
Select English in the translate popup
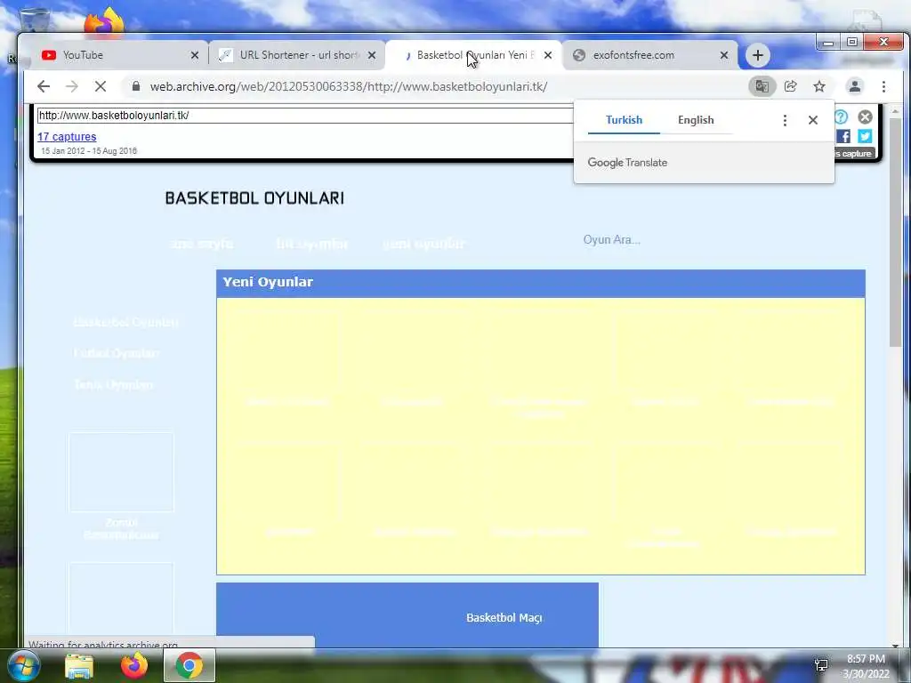pos(696,120)
